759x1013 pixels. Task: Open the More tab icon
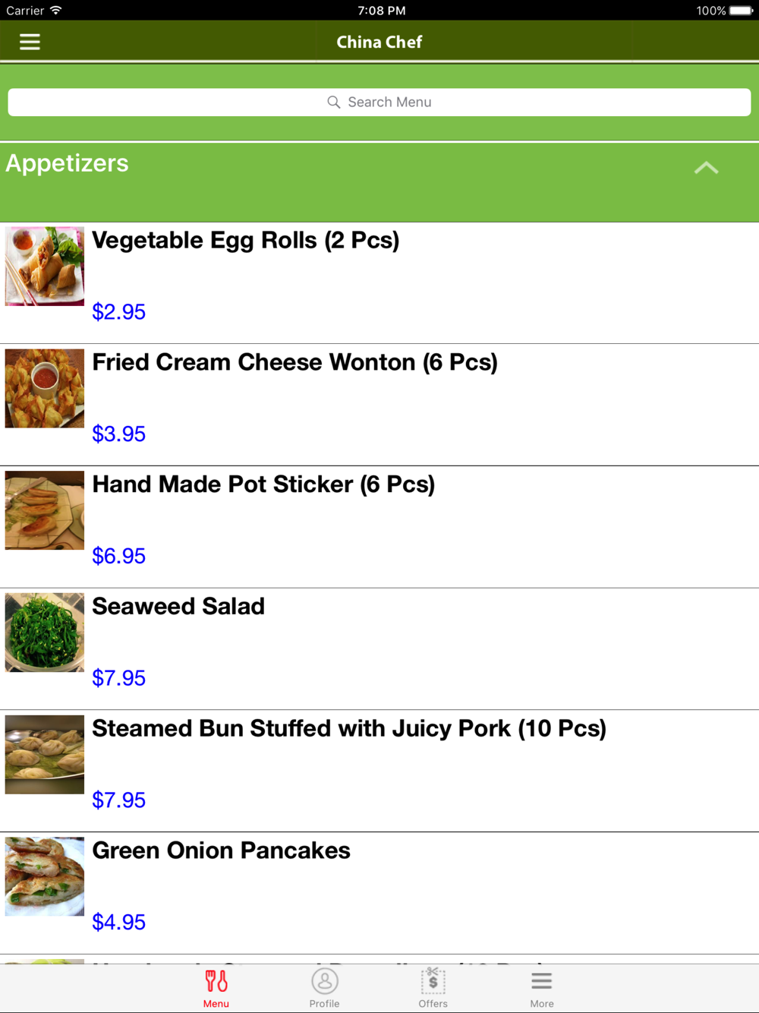click(x=542, y=988)
